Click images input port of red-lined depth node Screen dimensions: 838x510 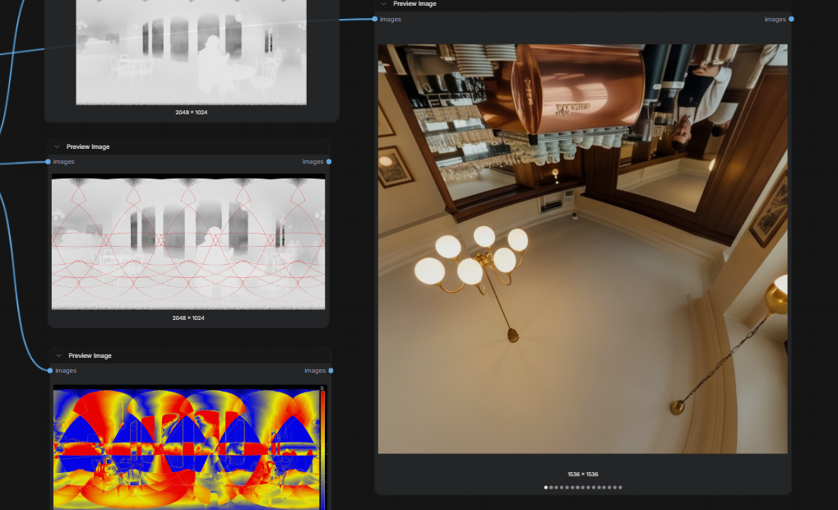coord(48,161)
